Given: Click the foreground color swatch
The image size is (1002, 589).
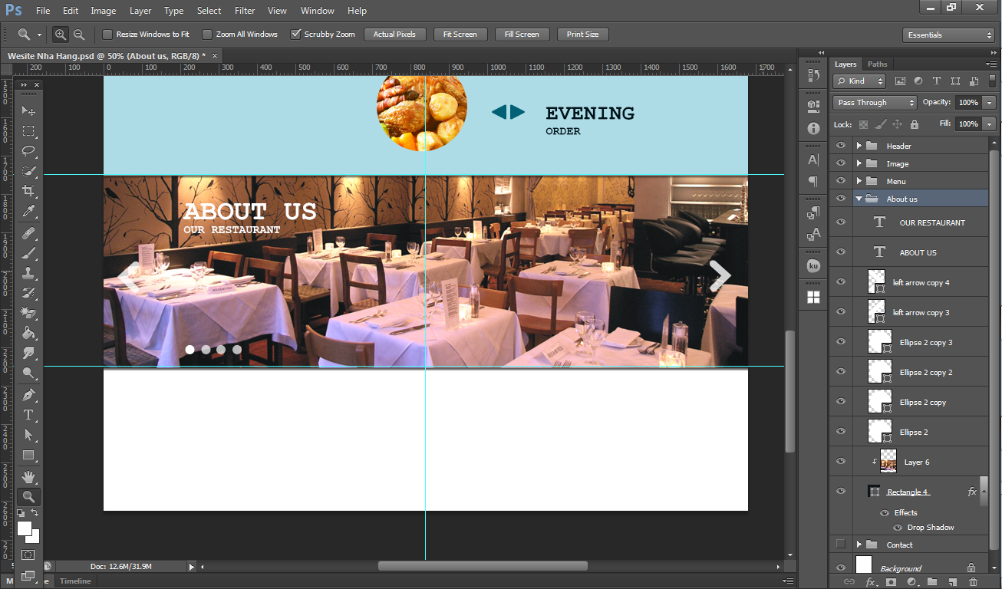Looking at the screenshot, I should click(x=25, y=528).
